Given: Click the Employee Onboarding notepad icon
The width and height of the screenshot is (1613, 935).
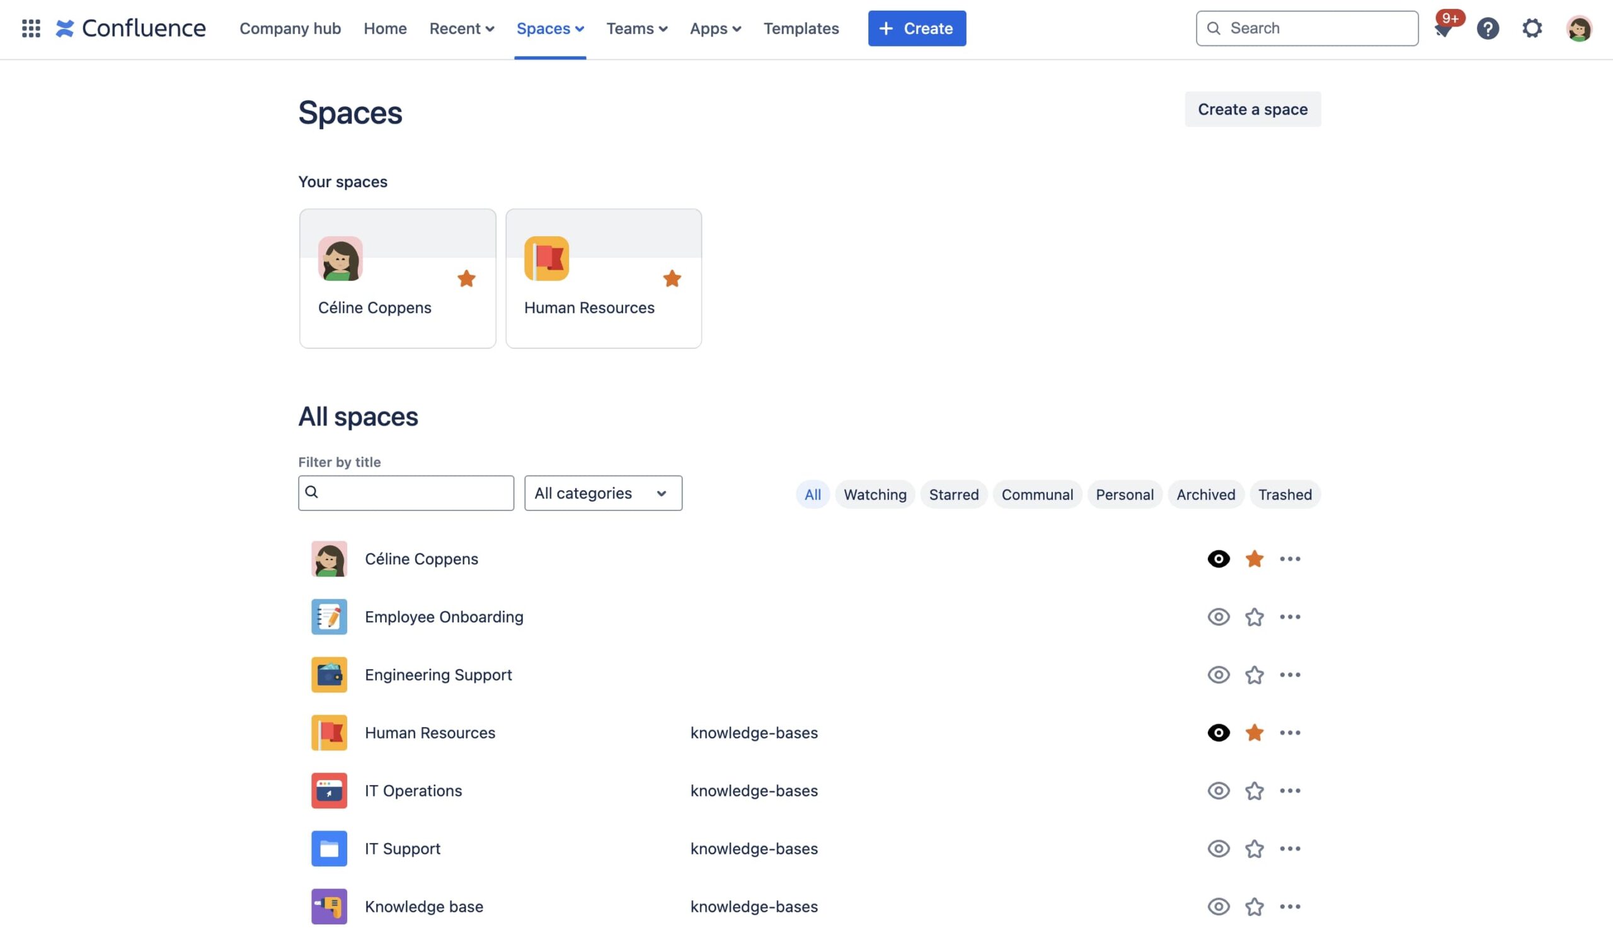Looking at the screenshot, I should point(329,617).
